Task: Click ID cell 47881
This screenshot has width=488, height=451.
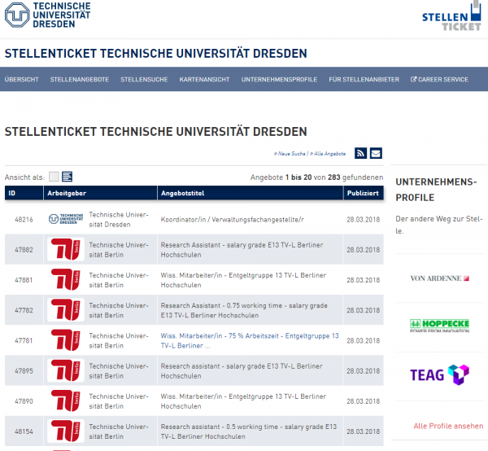Action: click(24, 280)
